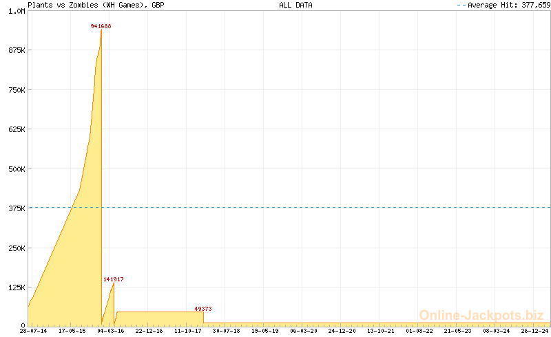This screenshot has width=551, height=337.
Task: Click the x-axis date 17-05-15
Action: coord(72,331)
